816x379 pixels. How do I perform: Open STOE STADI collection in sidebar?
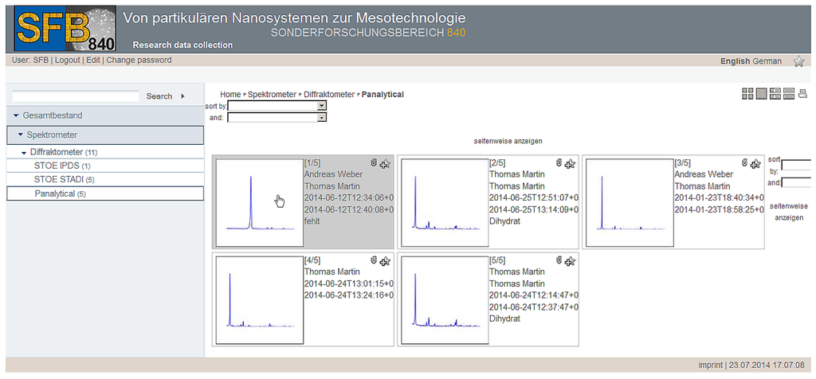[58, 179]
